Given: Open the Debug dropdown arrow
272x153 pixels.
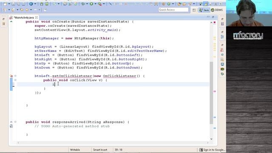Looking at the screenshot, I should pos(87,4).
